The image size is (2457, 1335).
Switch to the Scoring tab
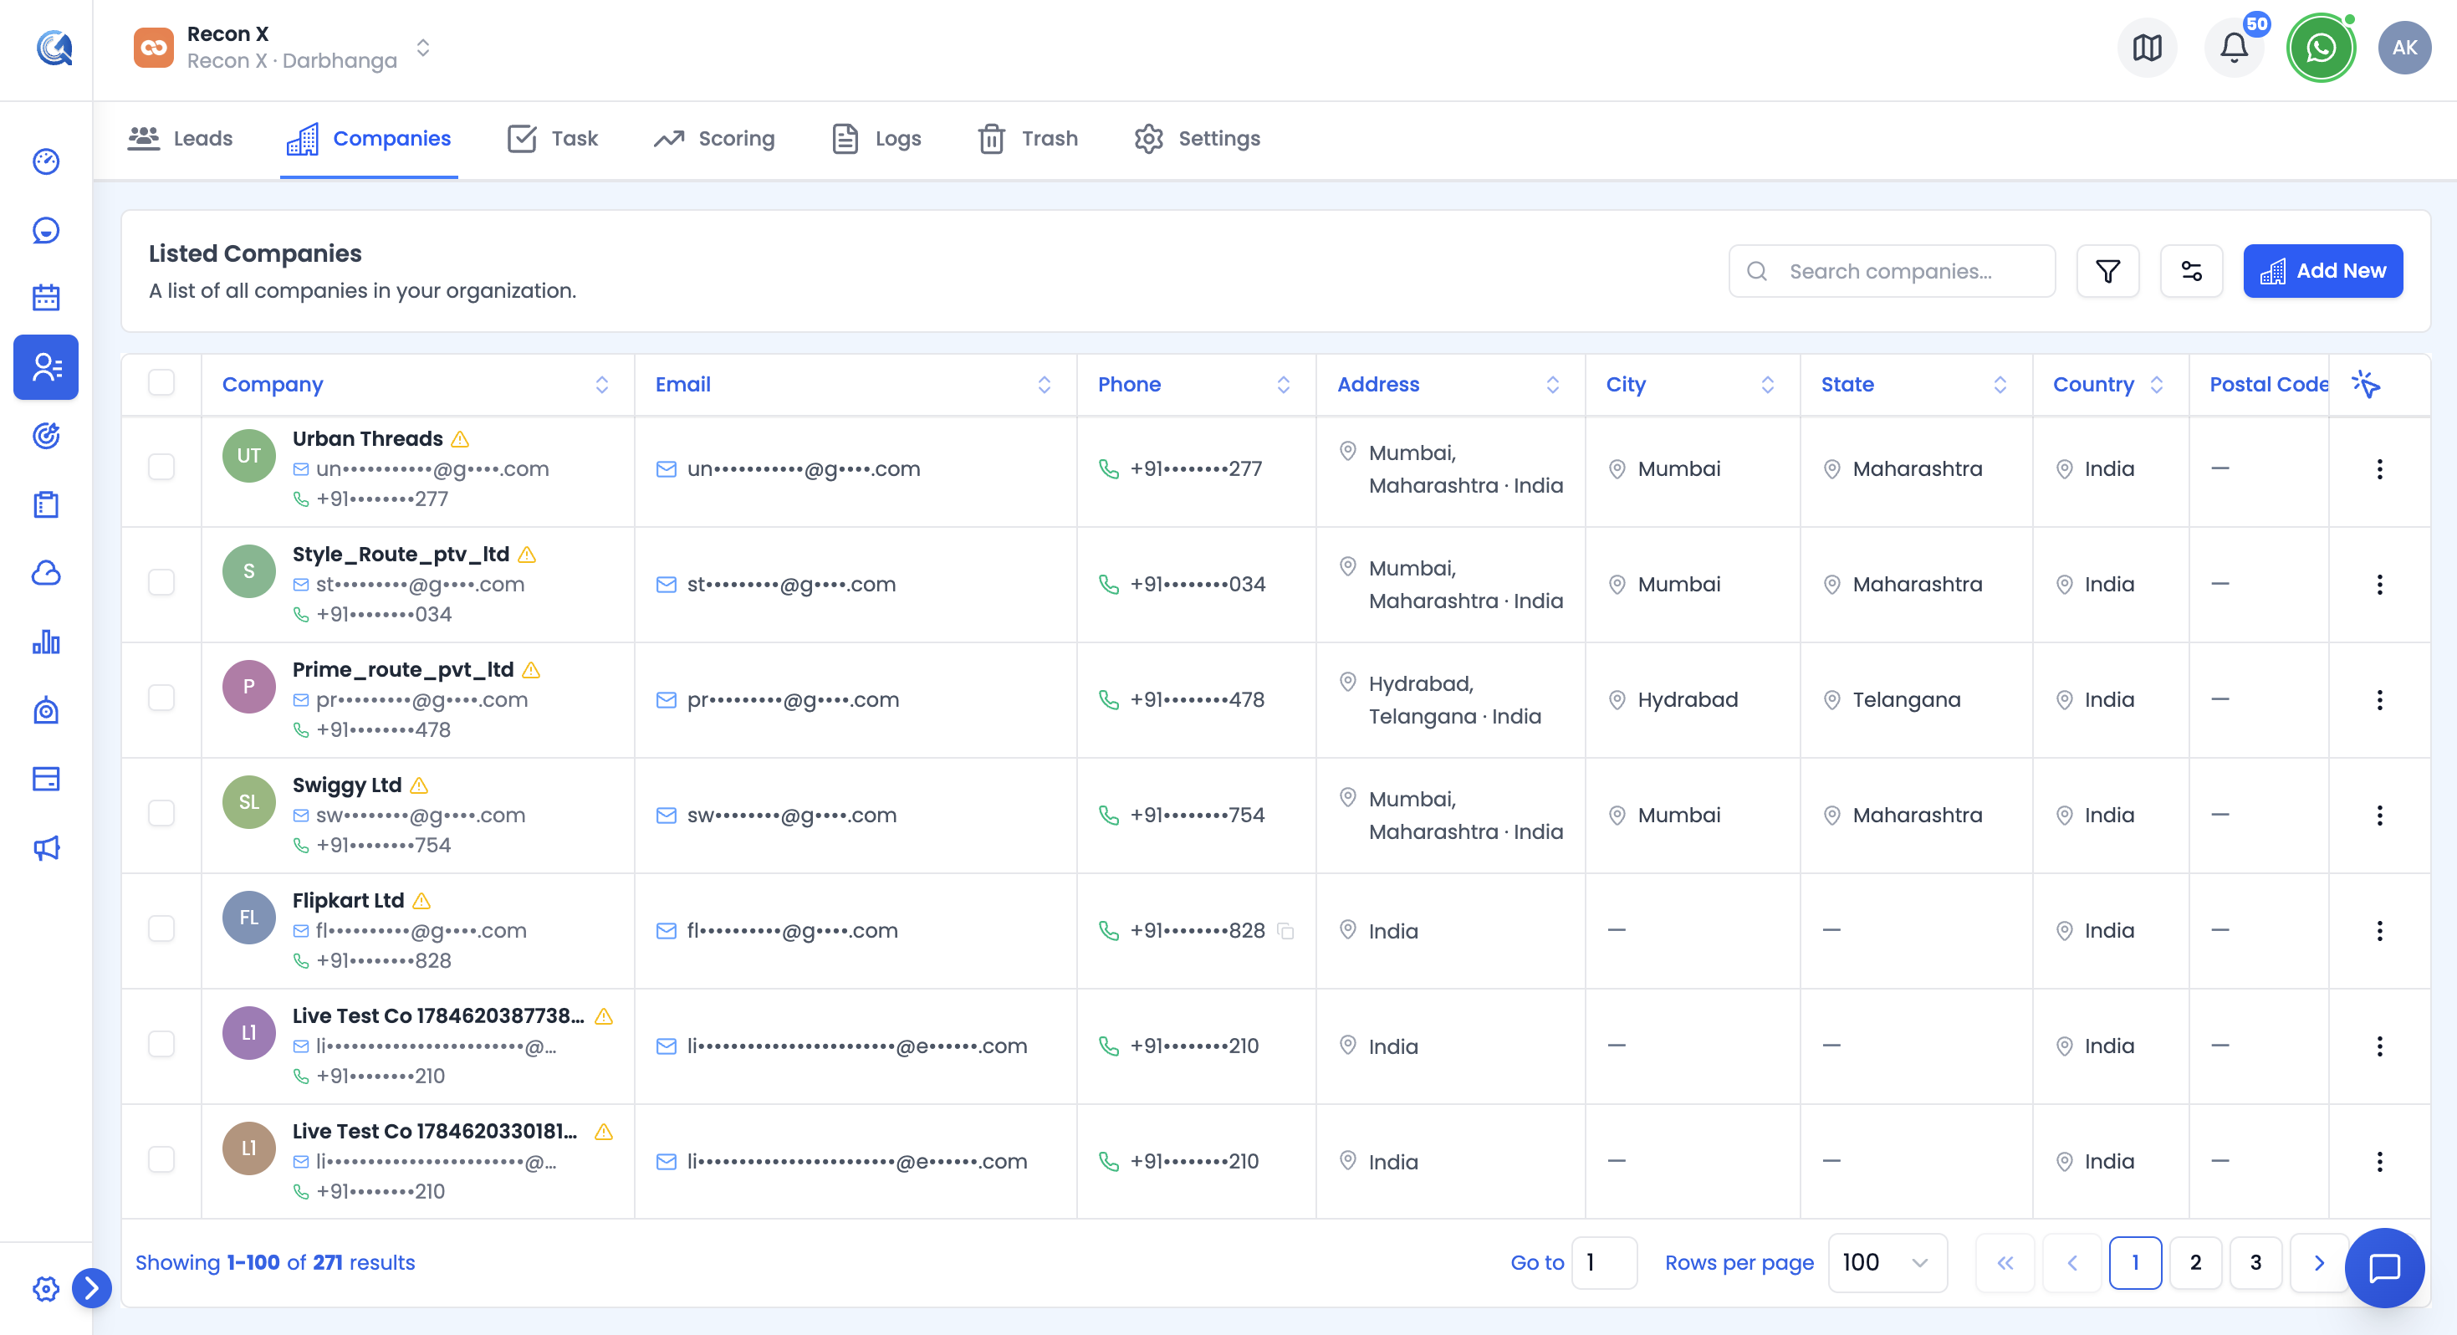pyautogui.click(x=714, y=138)
